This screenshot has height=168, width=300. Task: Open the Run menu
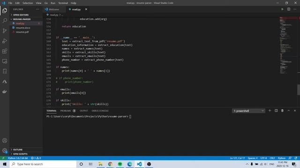53,3
